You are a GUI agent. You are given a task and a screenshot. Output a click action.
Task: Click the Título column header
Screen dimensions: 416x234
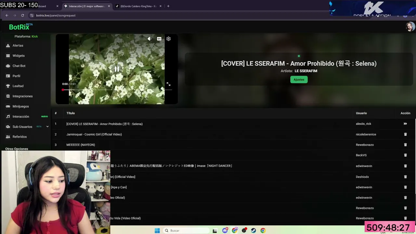71,113
